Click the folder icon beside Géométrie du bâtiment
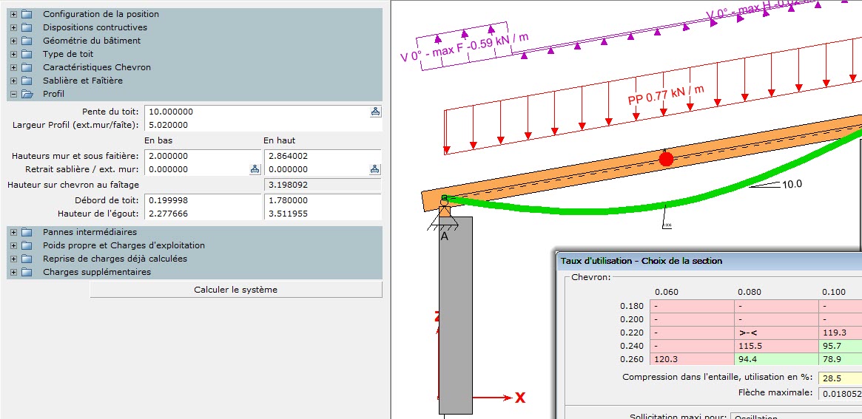 pyautogui.click(x=27, y=41)
